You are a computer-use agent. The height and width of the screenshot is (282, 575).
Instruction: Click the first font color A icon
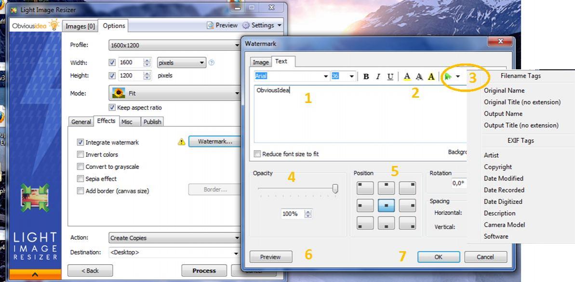pyautogui.click(x=407, y=77)
